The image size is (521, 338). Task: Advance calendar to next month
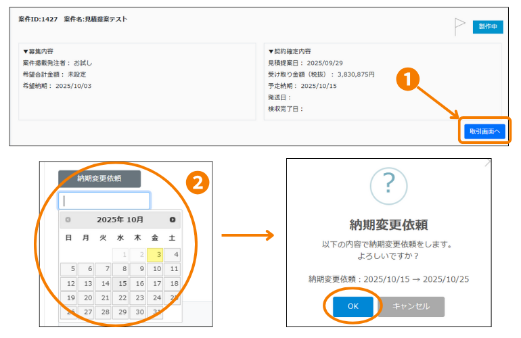(x=173, y=220)
